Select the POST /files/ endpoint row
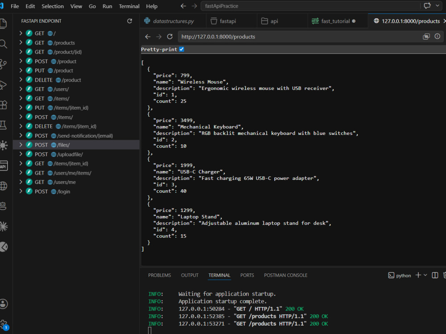The image size is (446, 334). (x=76, y=145)
